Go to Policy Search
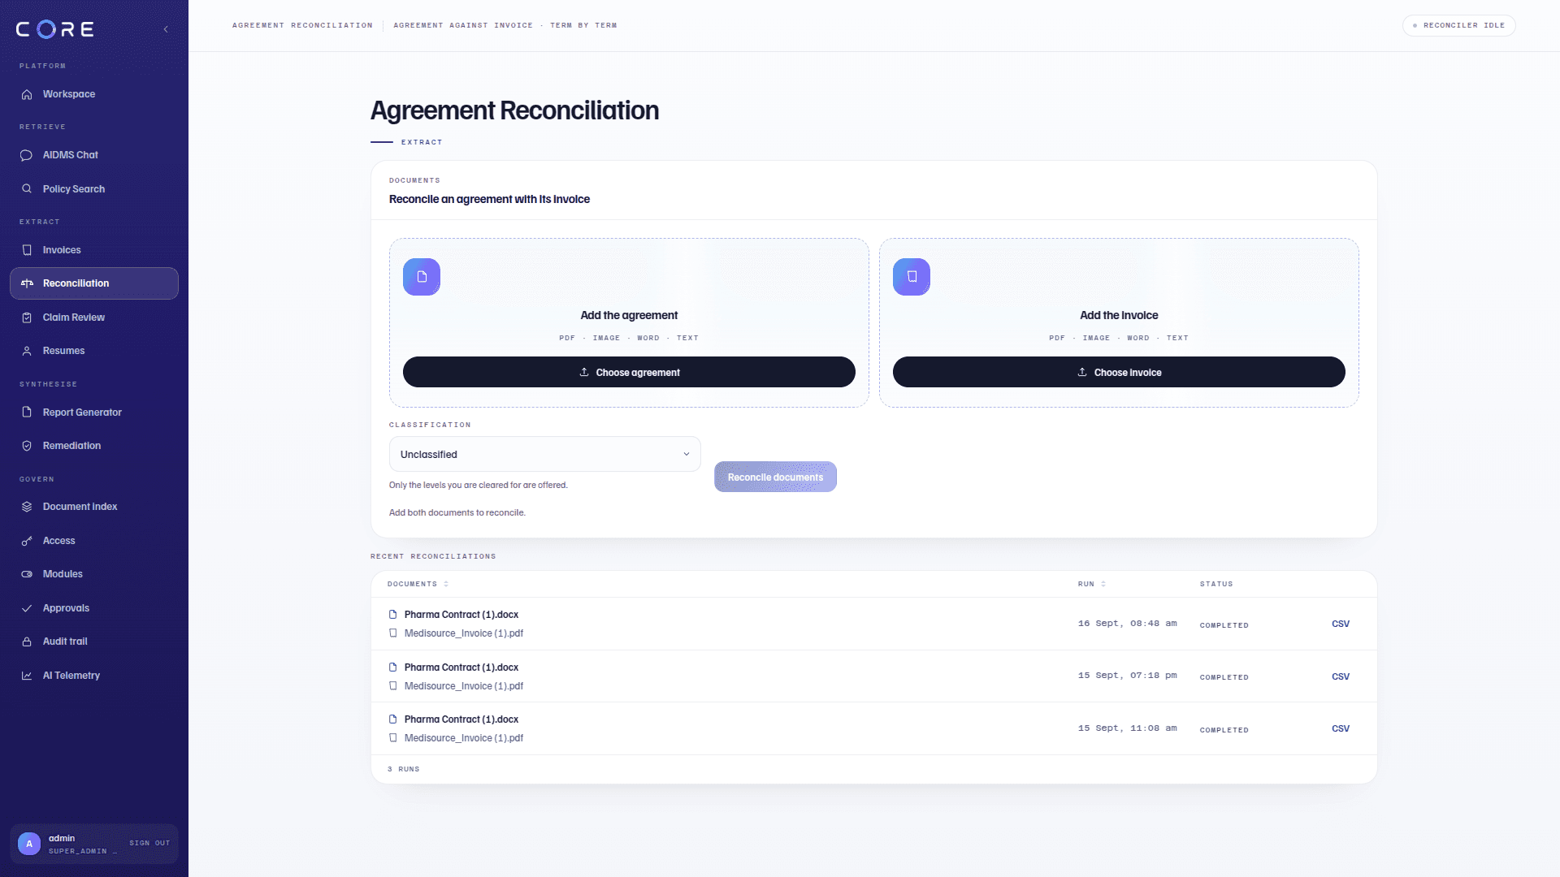Viewport: 1560px width, 877px height. (94, 189)
